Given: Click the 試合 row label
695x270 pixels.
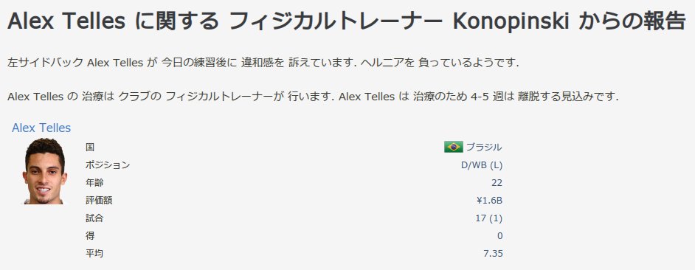Looking at the screenshot, I should point(94,218).
